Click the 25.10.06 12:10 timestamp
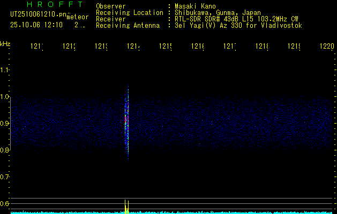Viewport: 337px width, 214px height. (x=36, y=25)
